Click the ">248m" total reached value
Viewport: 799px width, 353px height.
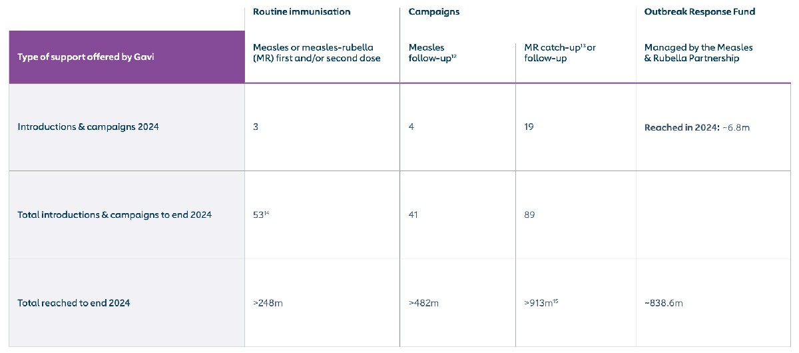(268, 303)
